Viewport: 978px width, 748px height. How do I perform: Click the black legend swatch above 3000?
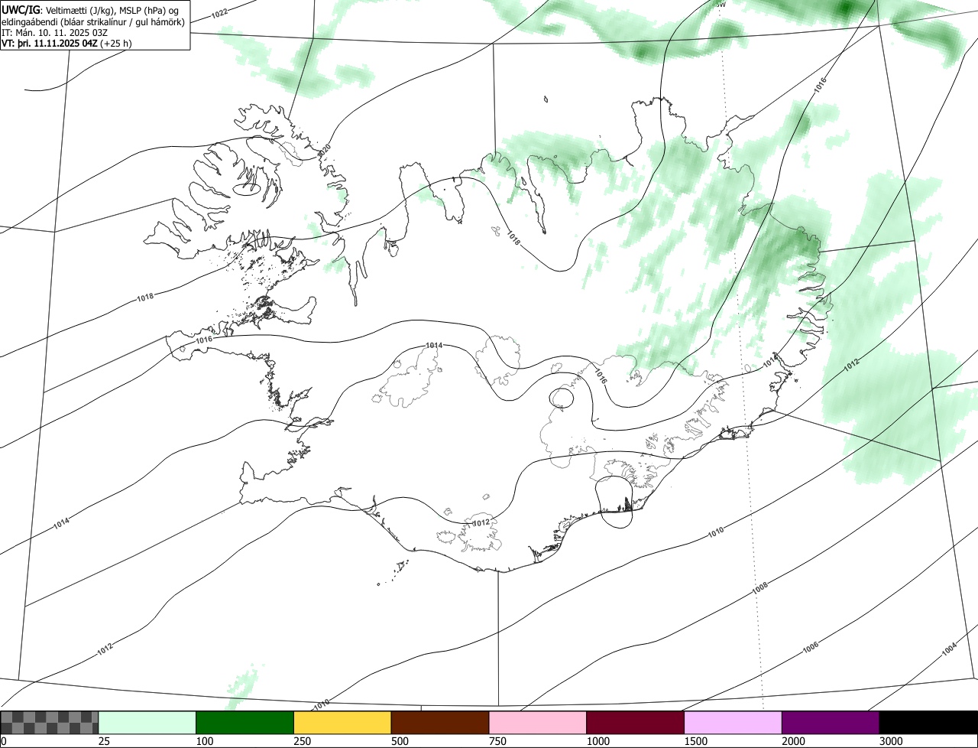(928, 723)
